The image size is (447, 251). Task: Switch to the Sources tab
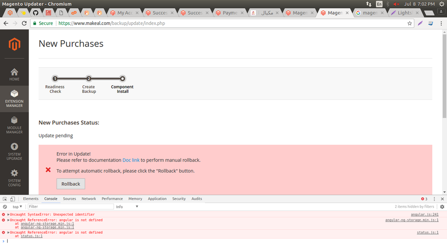(x=69, y=199)
